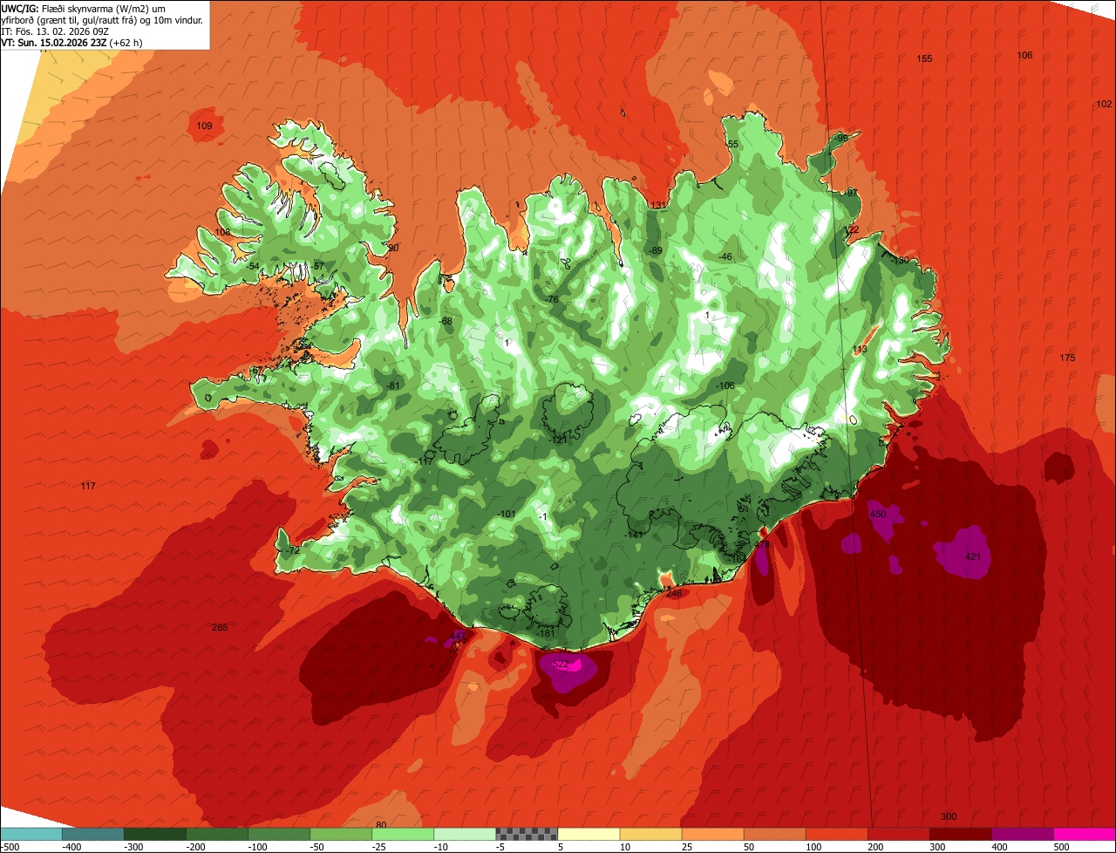Click the map title line 'UWC/IG: Flæði skynvarma (W/m2) um'

pyautogui.click(x=84, y=9)
